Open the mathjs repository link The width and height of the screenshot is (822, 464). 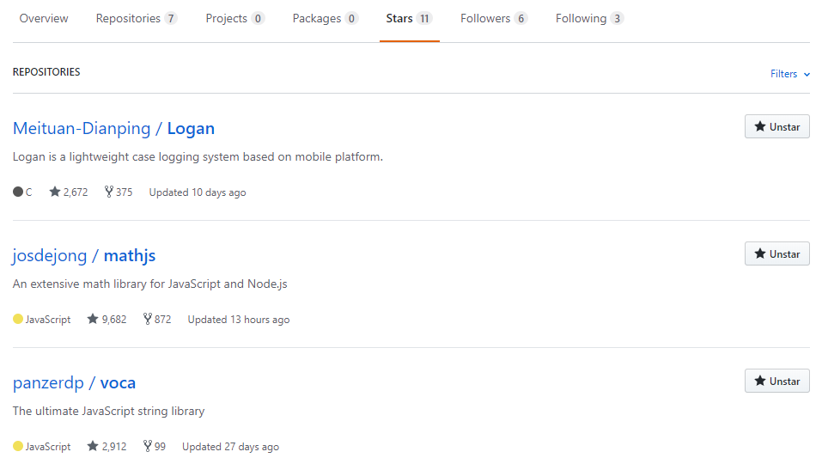pyautogui.click(x=130, y=256)
